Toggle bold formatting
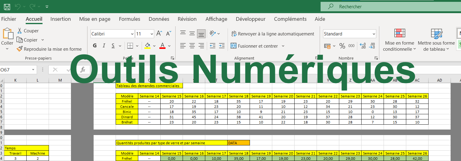461x161 pixels. coord(95,46)
